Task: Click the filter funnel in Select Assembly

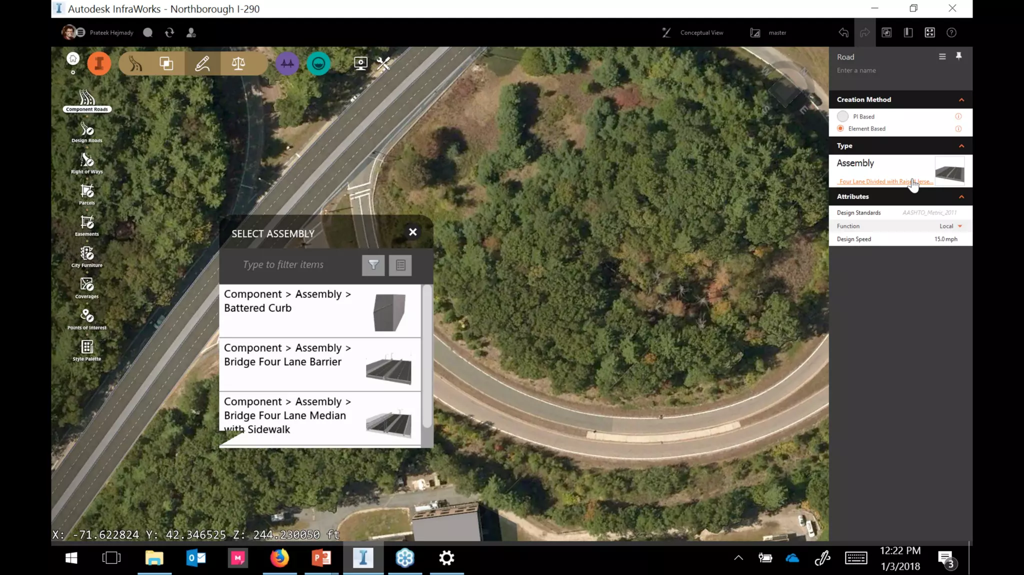Action: [x=373, y=265]
